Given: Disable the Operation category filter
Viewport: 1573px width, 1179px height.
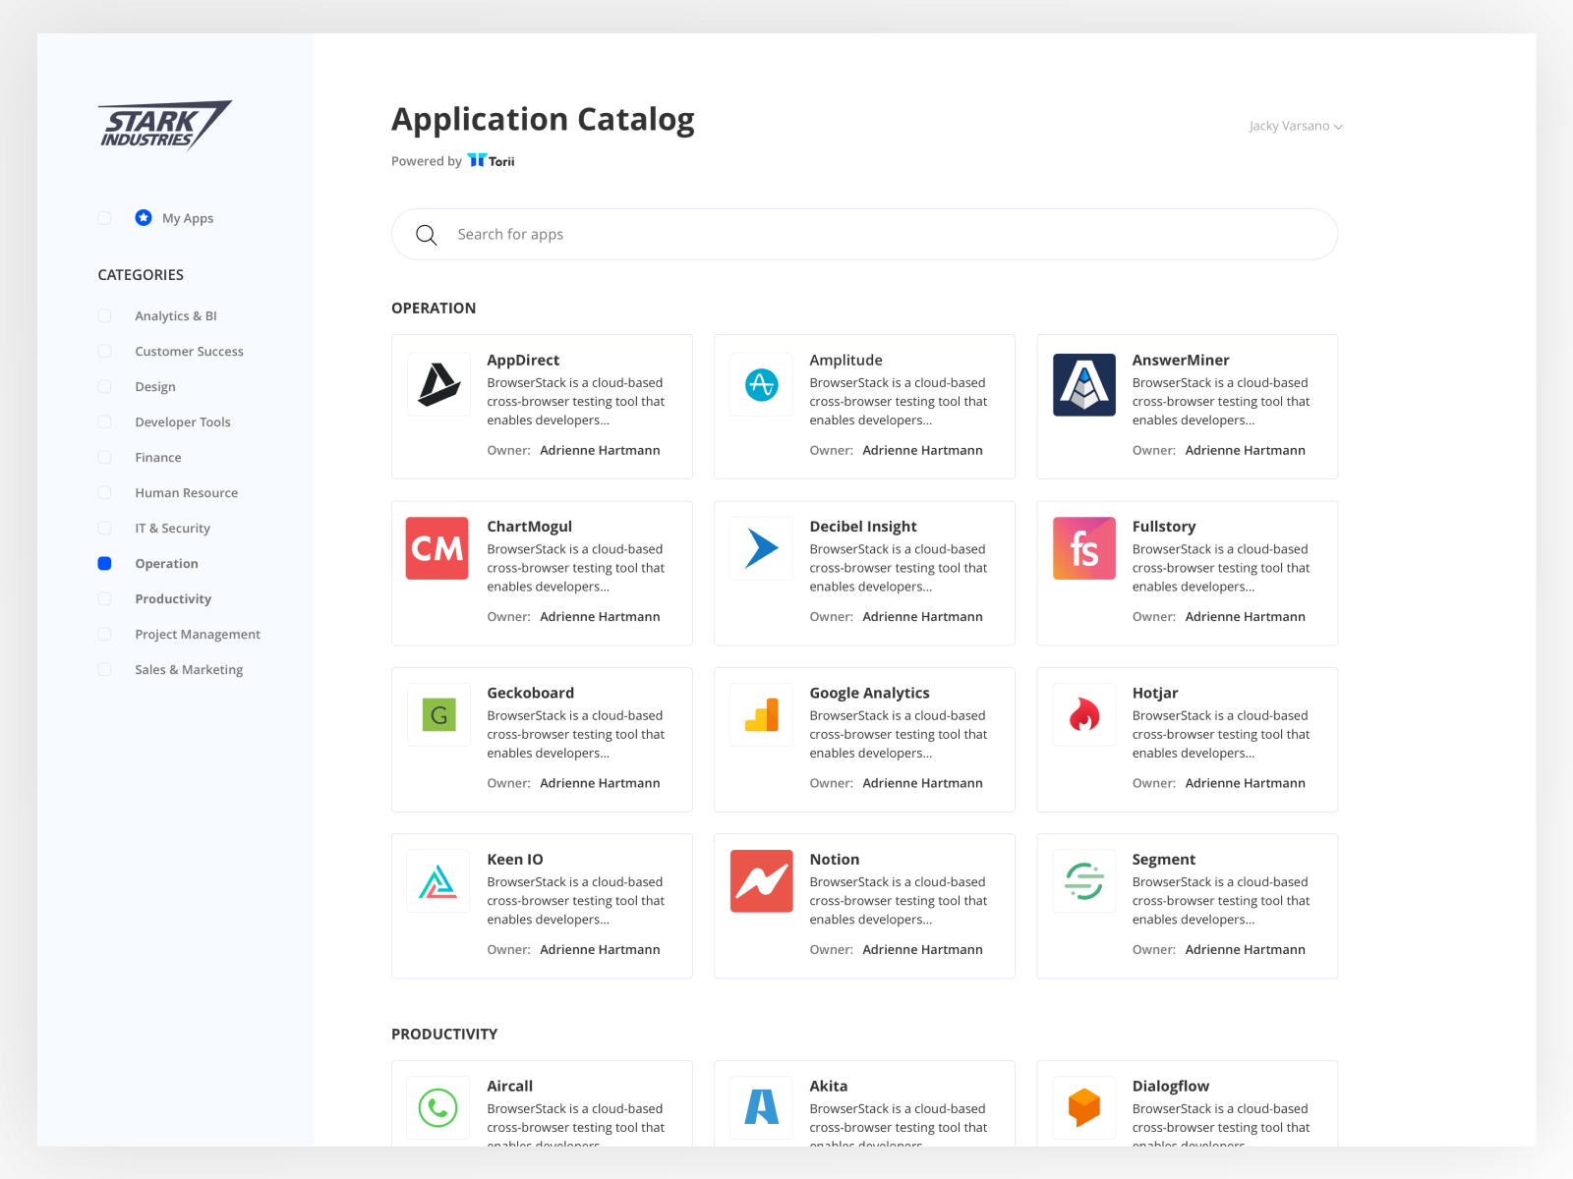Looking at the screenshot, I should (x=104, y=563).
